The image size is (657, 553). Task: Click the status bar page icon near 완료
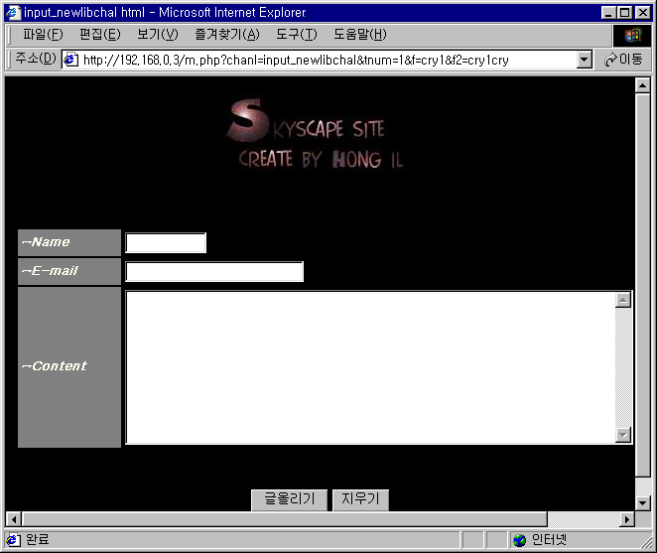point(13,539)
